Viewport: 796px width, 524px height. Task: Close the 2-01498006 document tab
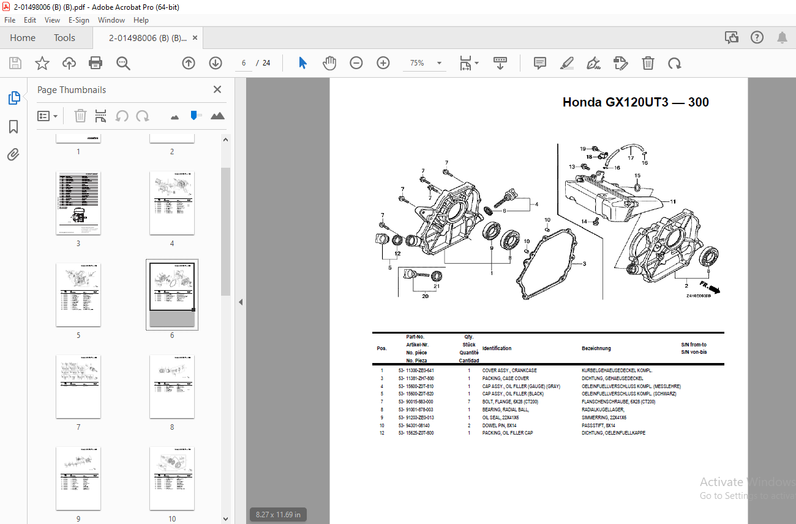click(195, 37)
